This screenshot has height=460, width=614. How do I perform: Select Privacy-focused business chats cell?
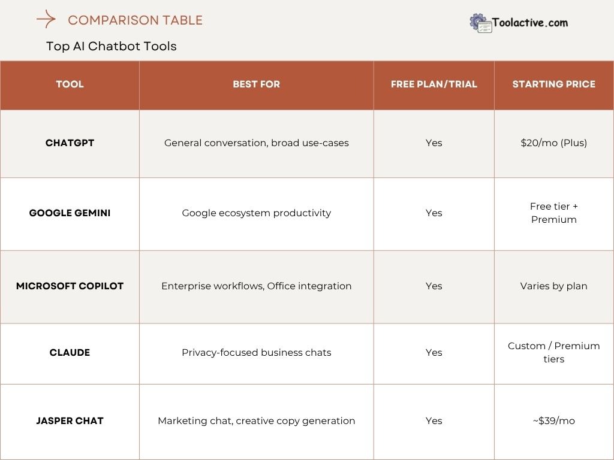pos(256,353)
